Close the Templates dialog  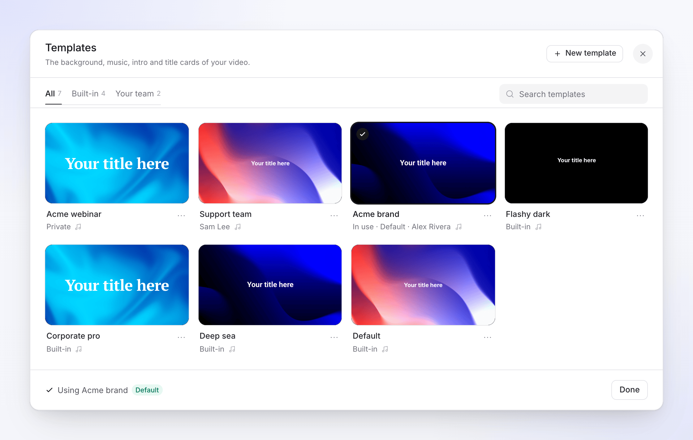pyautogui.click(x=643, y=54)
